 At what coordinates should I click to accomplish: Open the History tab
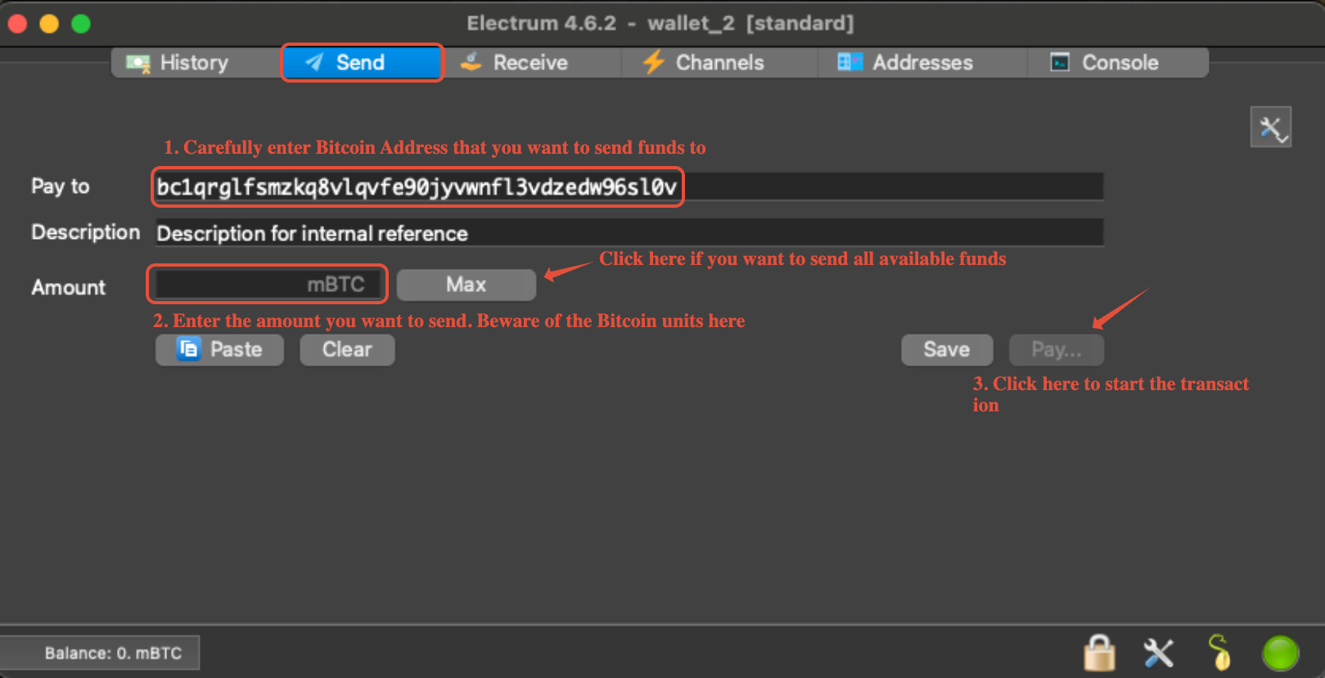point(194,63)
